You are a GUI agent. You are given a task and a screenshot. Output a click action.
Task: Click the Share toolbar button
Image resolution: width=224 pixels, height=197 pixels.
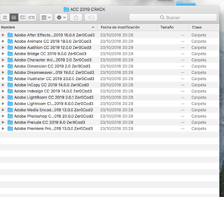click(x=76, y=17)
